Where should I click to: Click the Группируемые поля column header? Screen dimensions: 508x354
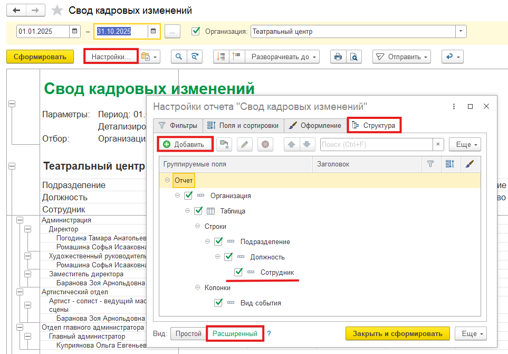236,164
